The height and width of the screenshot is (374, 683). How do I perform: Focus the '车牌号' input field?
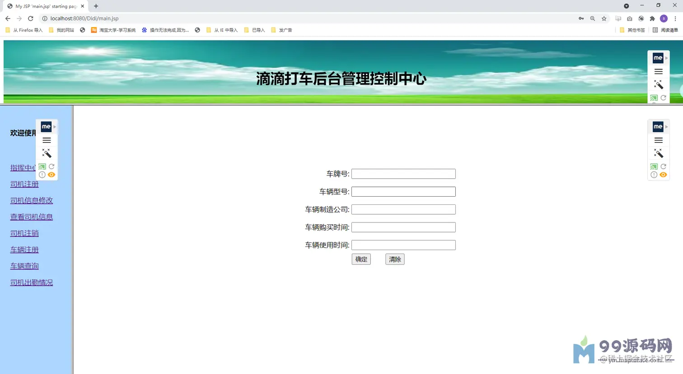(x=403, y=174)
